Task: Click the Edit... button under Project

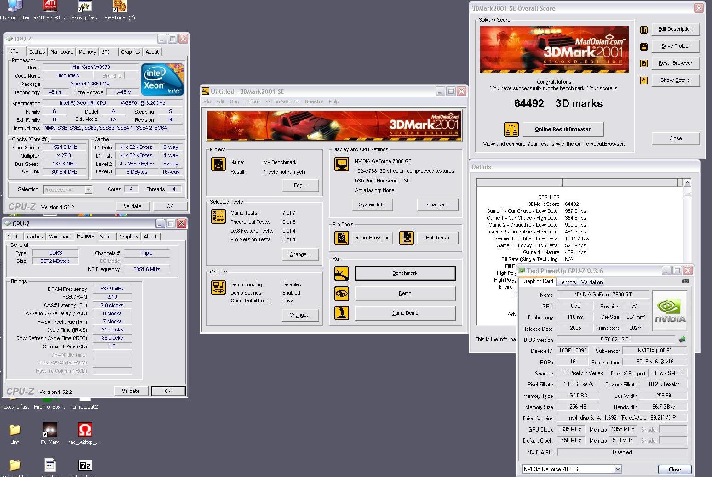Action: point(300,186)
